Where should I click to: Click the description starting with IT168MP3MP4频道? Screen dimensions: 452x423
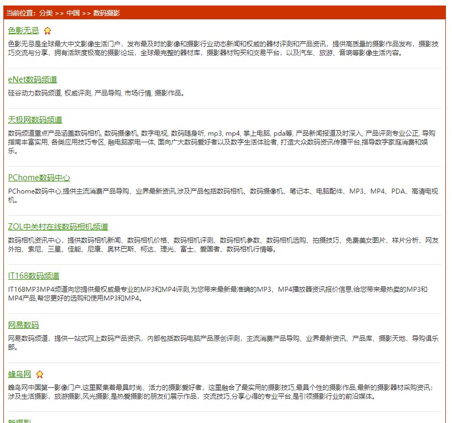[217, 293]
